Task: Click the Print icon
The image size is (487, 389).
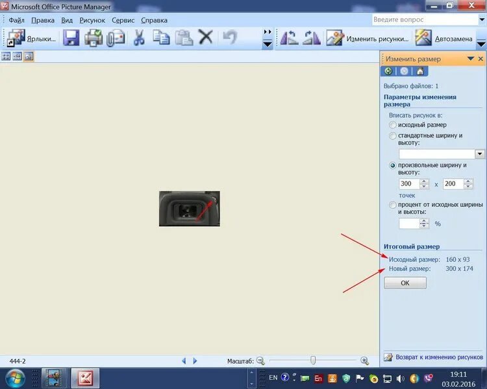Action: click(94, 38)
